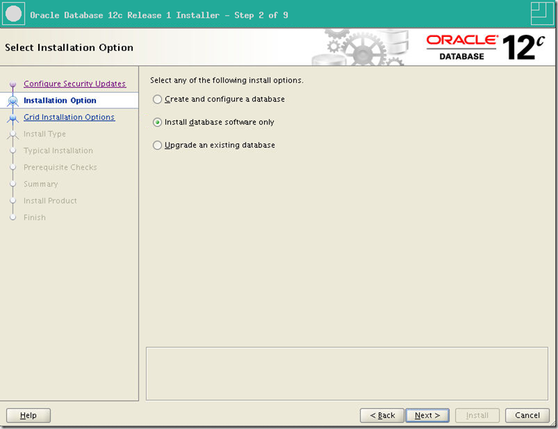Click the Oracle Database 12c logo
This screenshot has width=558, height=429.
coord(485,47)
